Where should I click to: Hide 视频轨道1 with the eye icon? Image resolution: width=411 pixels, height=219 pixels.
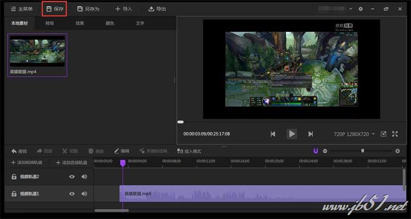click(72, 194)
